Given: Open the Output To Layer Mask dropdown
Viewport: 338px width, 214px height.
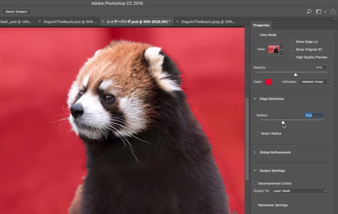Looking at the screenshot, I should [x=299, y=191].
